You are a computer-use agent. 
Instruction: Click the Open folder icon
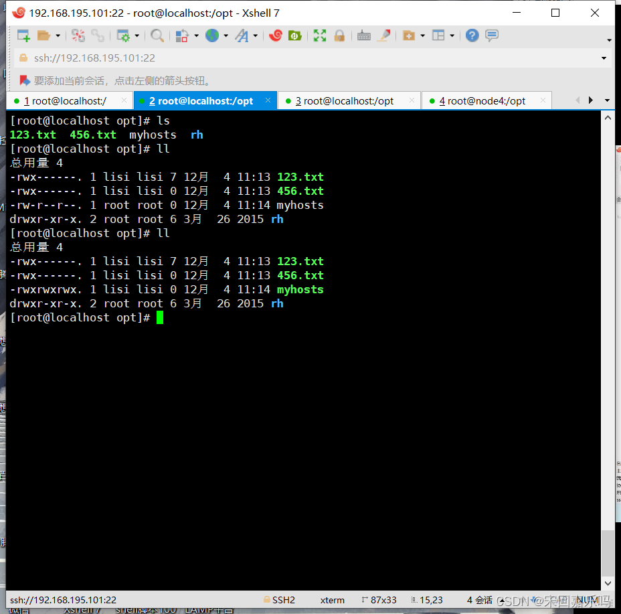coord(43,35)
